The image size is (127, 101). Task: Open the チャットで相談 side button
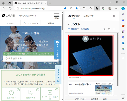click(x=57, y=49)
